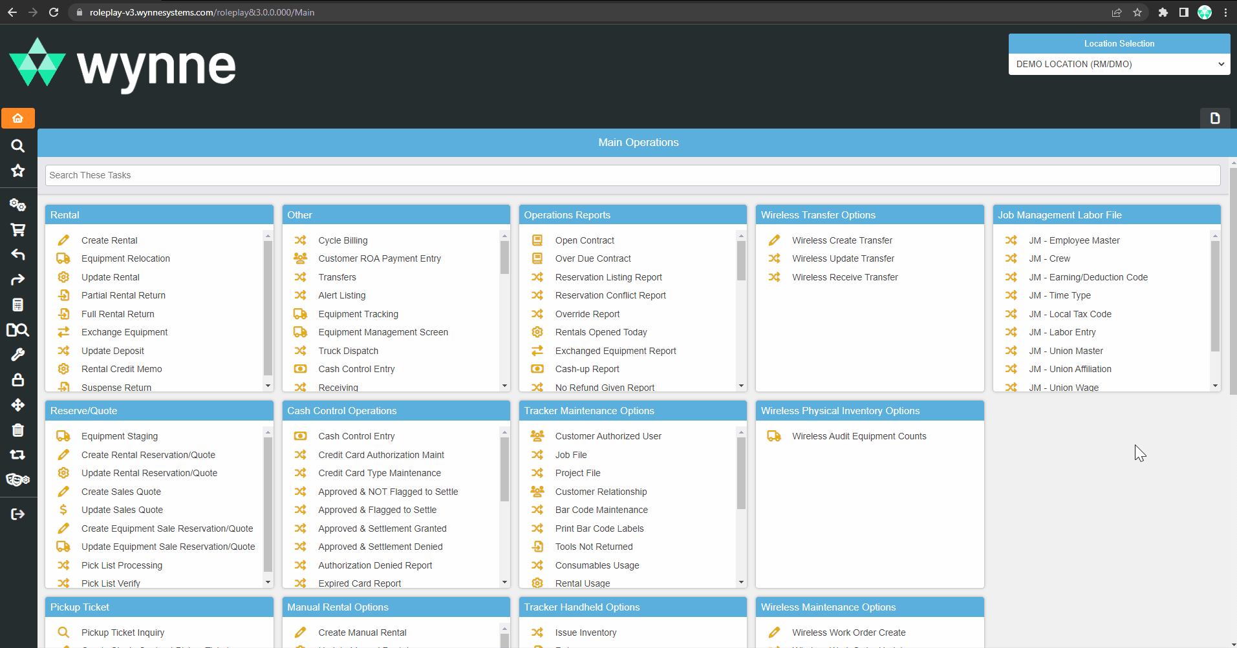Click the orange Home sidebar icon
The image size is (1237, 648).
point(18,118)
